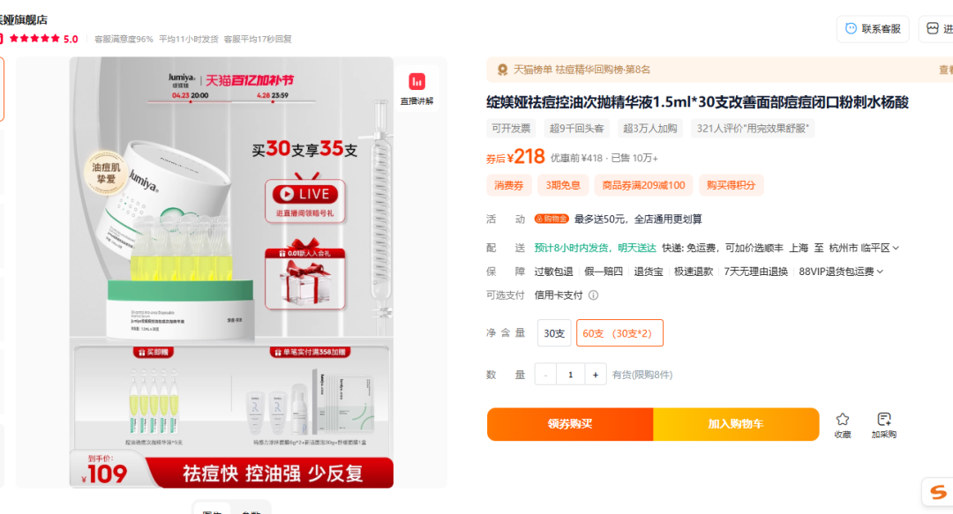953x514 pixels.
Task: Expand the 88VIP退货包运费 guarantee chevron
Action: point(880,272)
